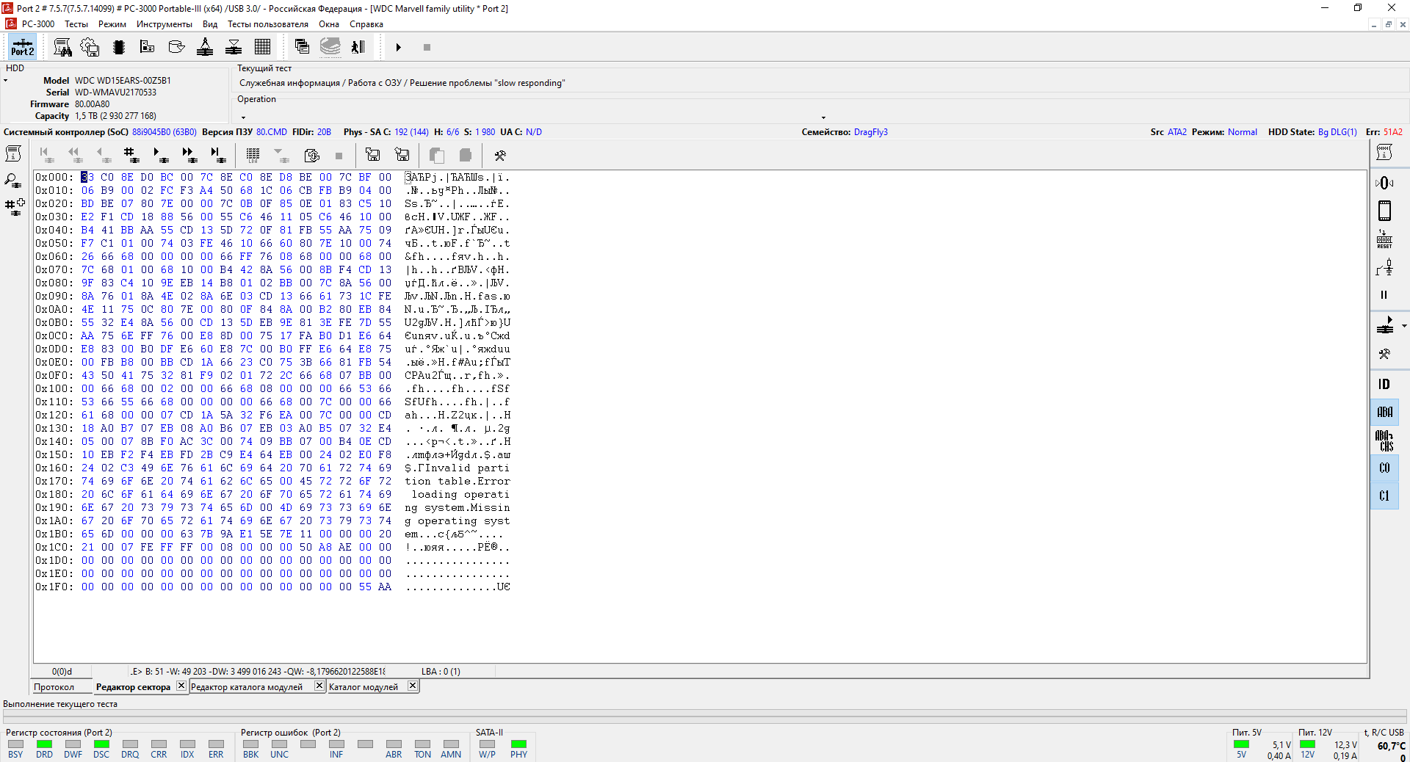Image resolution: width=1410 pixels, height=762 pixels.
Task: Click the zero with arrows icon in right sidebar
Action: tap(1384, 183)
